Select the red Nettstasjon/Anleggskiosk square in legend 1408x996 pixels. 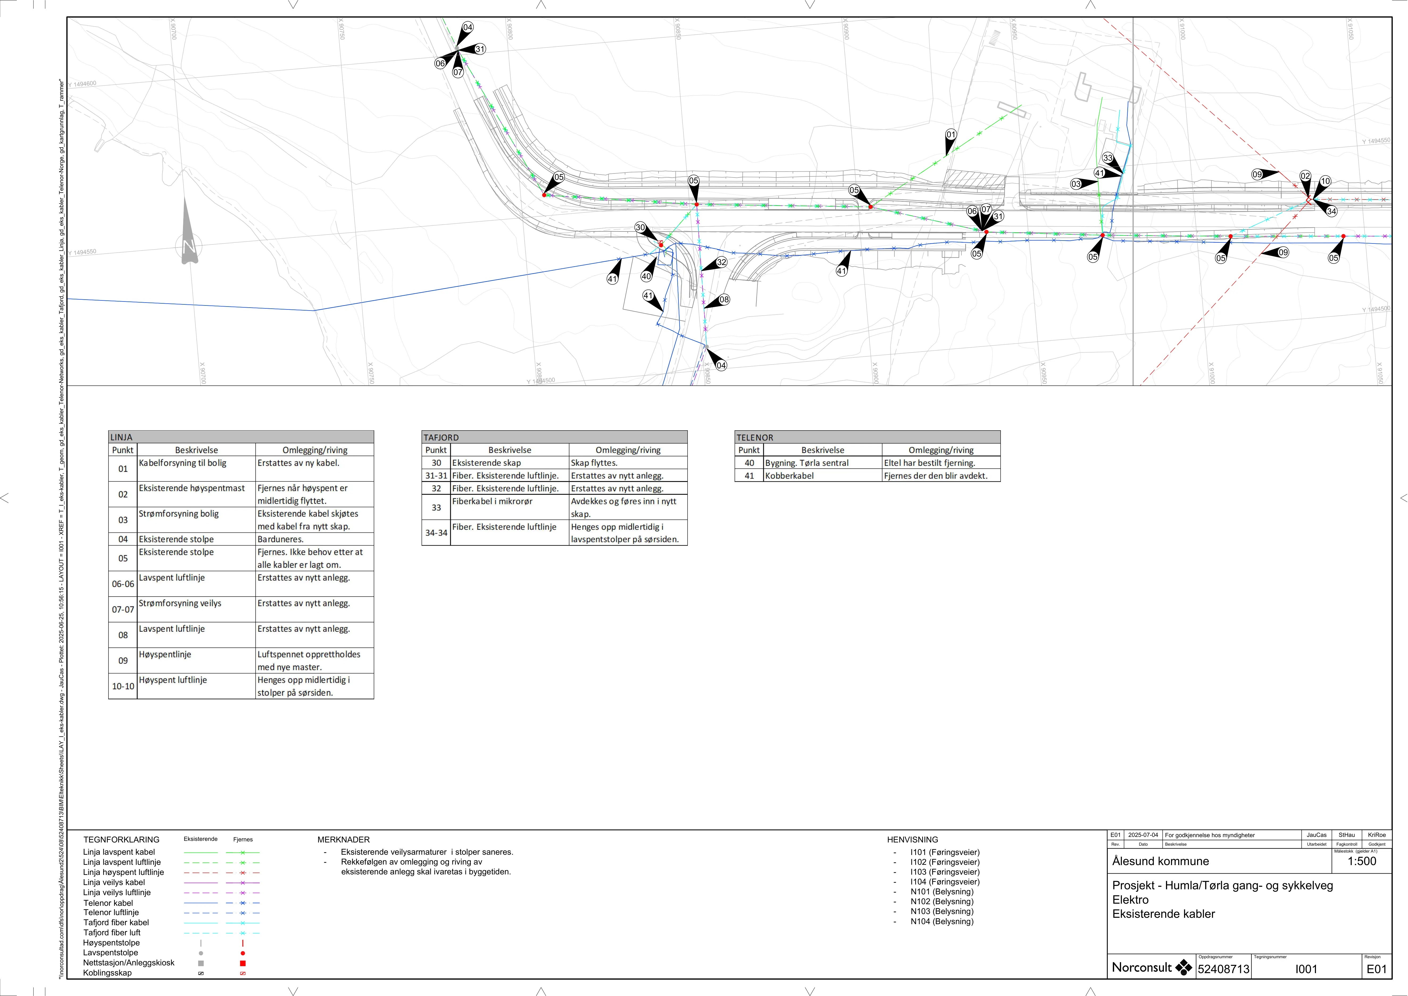point(243,964)
